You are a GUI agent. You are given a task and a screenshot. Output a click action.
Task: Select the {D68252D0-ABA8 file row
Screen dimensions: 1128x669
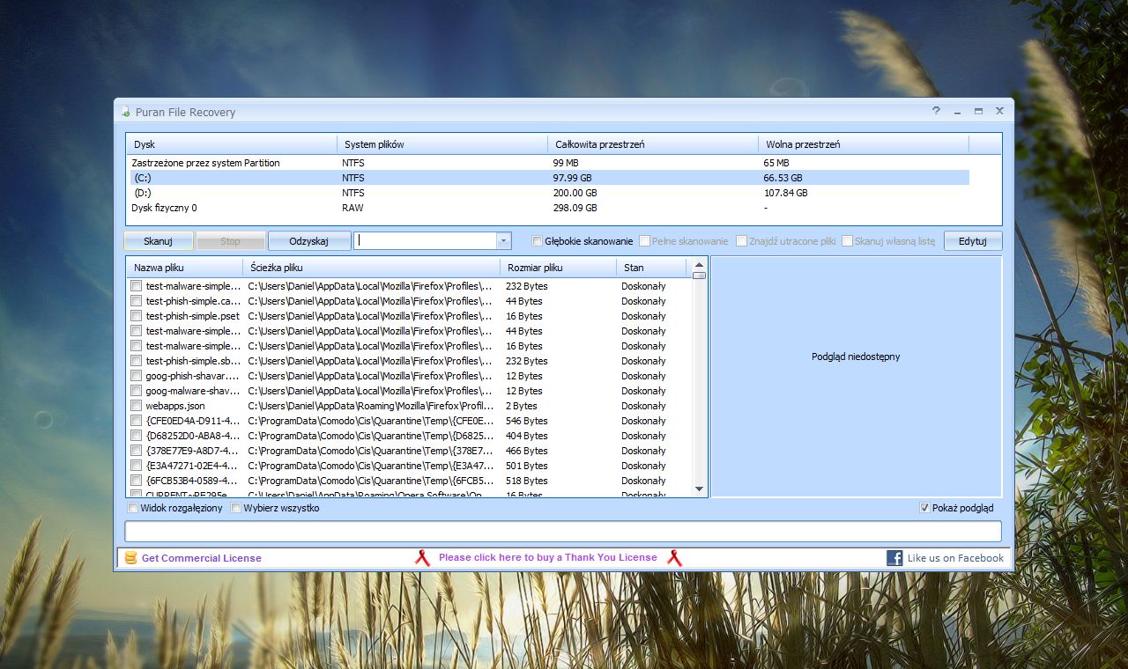410,436
